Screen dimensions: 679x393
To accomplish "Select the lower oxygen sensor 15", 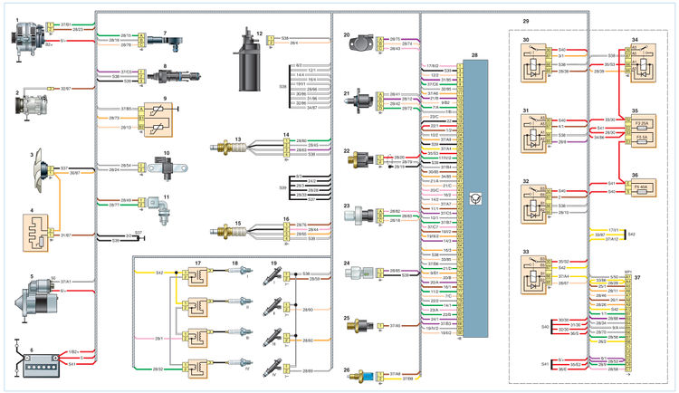I will (x=230, y=232).
